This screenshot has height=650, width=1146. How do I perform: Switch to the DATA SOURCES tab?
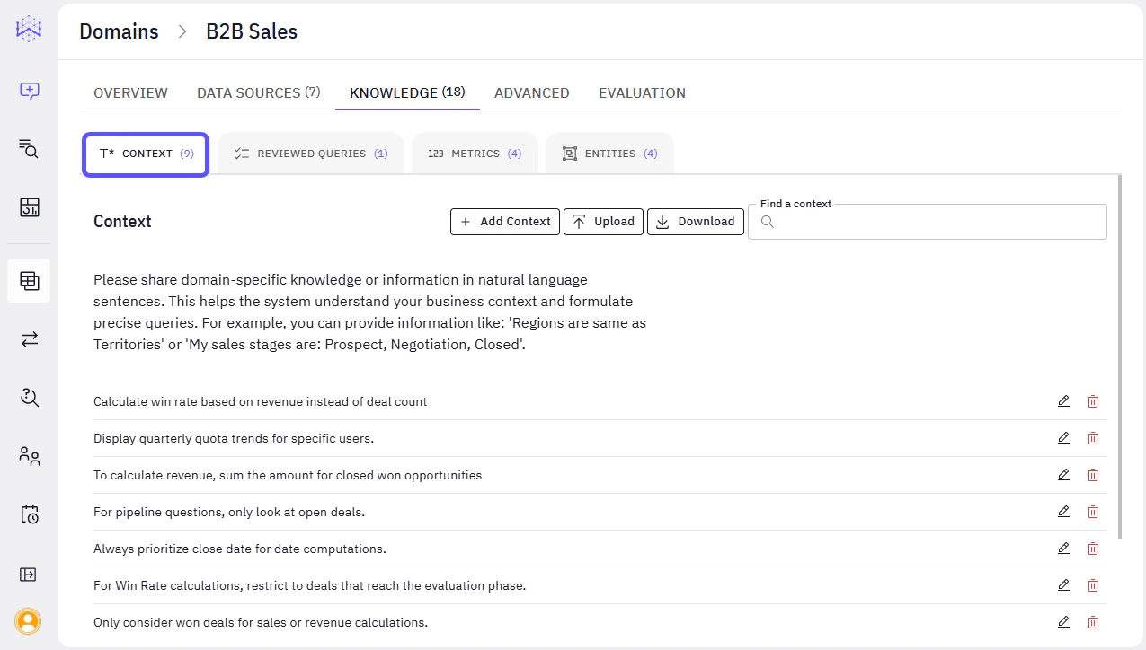(x=258, y=92)
